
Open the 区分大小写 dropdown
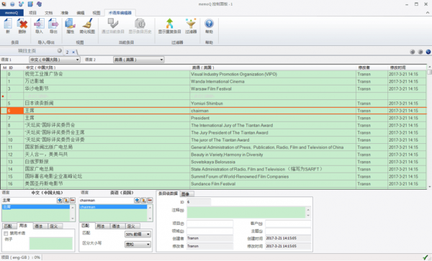click(138, 244)
